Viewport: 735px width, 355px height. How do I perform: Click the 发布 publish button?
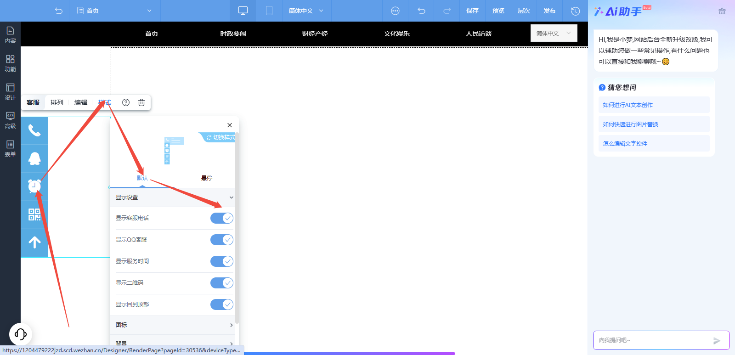(x=549, y=11)
